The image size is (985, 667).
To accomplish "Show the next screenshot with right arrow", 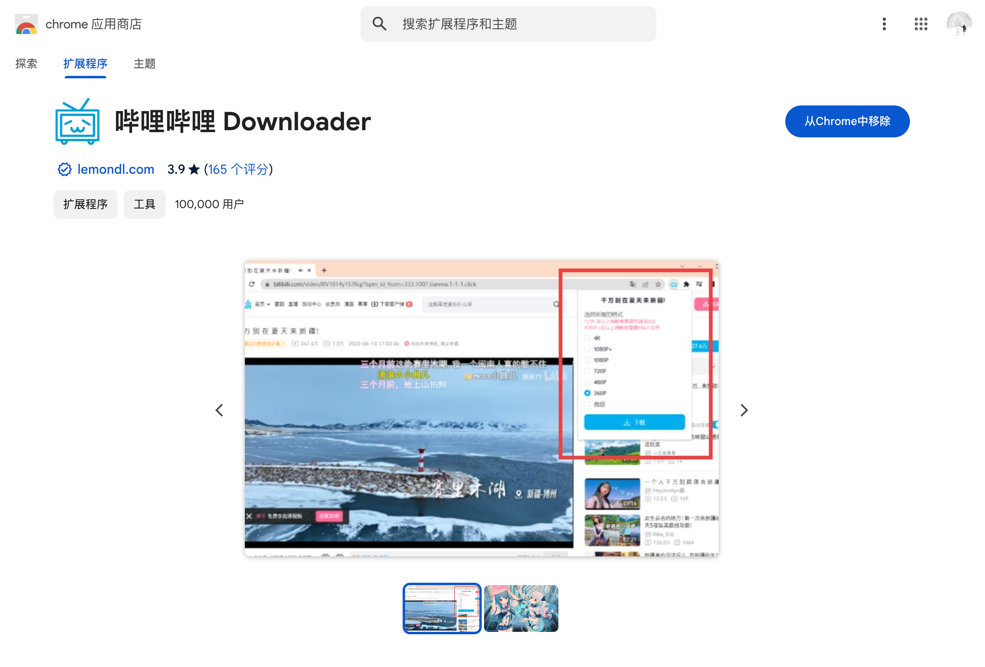I will pos(744,410).
